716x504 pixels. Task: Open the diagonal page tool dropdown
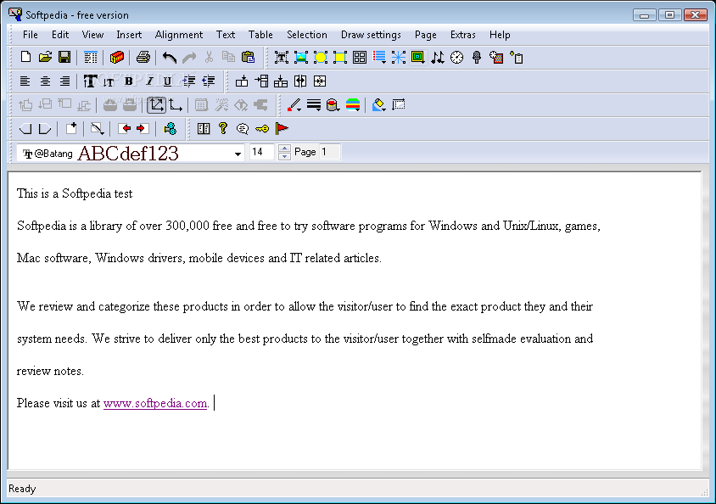[x=98, y=129]
